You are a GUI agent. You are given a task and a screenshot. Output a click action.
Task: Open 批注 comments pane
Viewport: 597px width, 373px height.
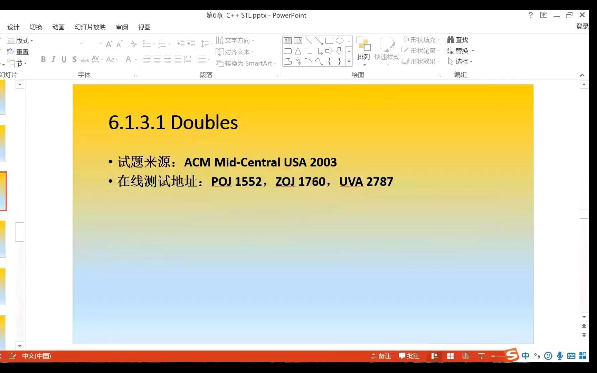pyautogui.click(x=409, y=356)
